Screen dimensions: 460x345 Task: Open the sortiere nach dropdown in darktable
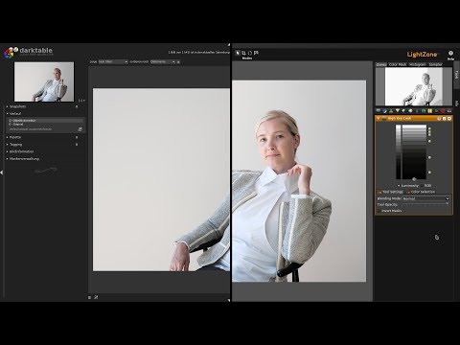[163, 61]
